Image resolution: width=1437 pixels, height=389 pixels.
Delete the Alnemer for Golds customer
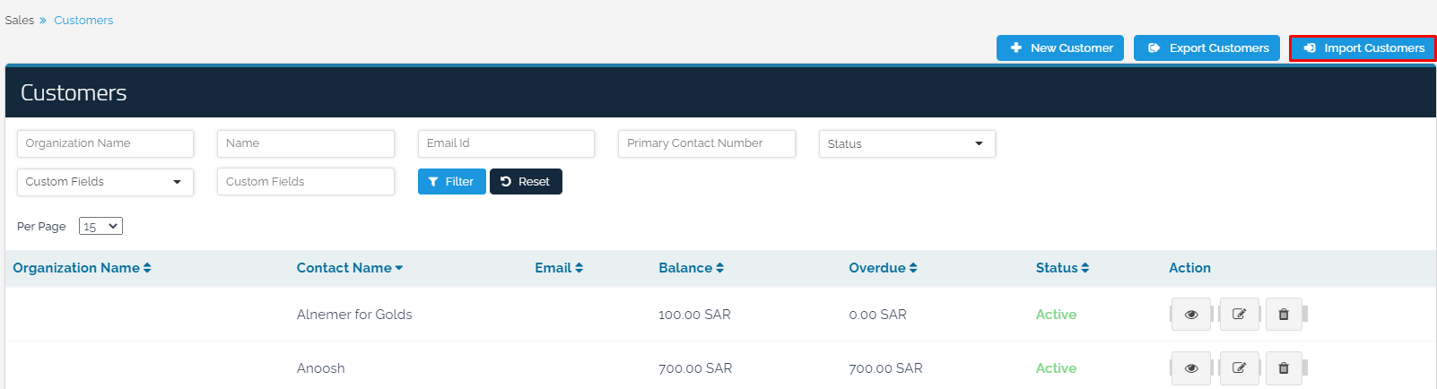(1283, 315)
